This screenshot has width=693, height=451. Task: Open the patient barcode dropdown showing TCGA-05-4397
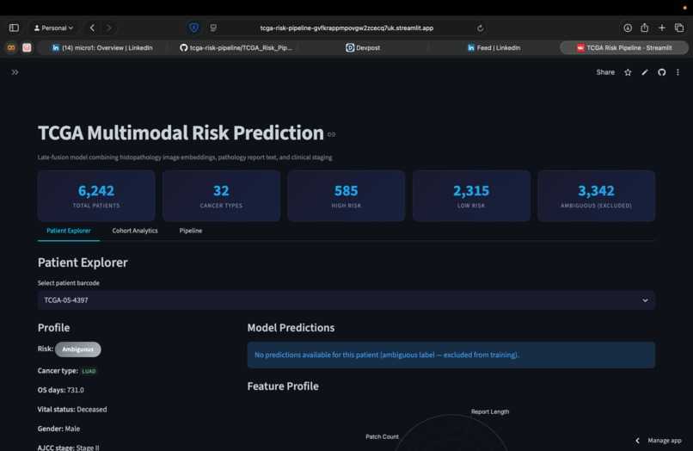346,300
